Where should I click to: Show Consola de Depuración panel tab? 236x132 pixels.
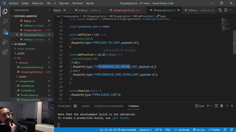[109, 106]
